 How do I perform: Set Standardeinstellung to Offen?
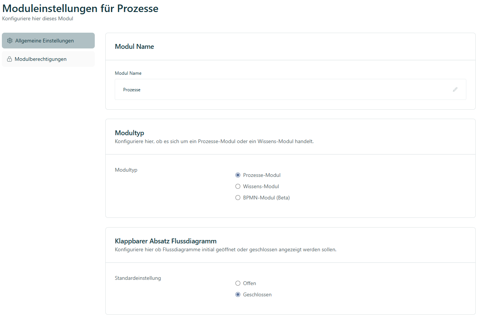pos(238,283)
